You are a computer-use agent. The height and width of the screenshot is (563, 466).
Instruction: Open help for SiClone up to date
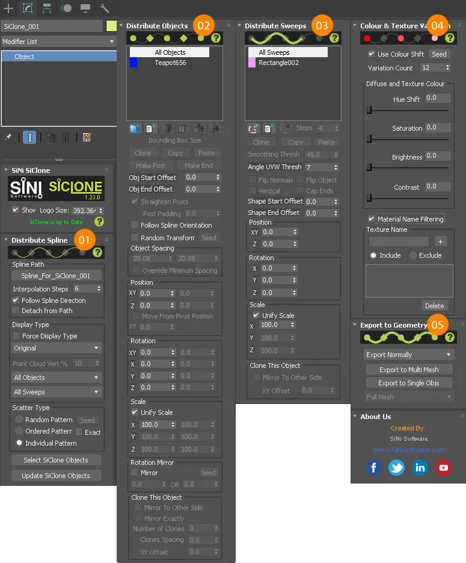(x=99, y=222)
